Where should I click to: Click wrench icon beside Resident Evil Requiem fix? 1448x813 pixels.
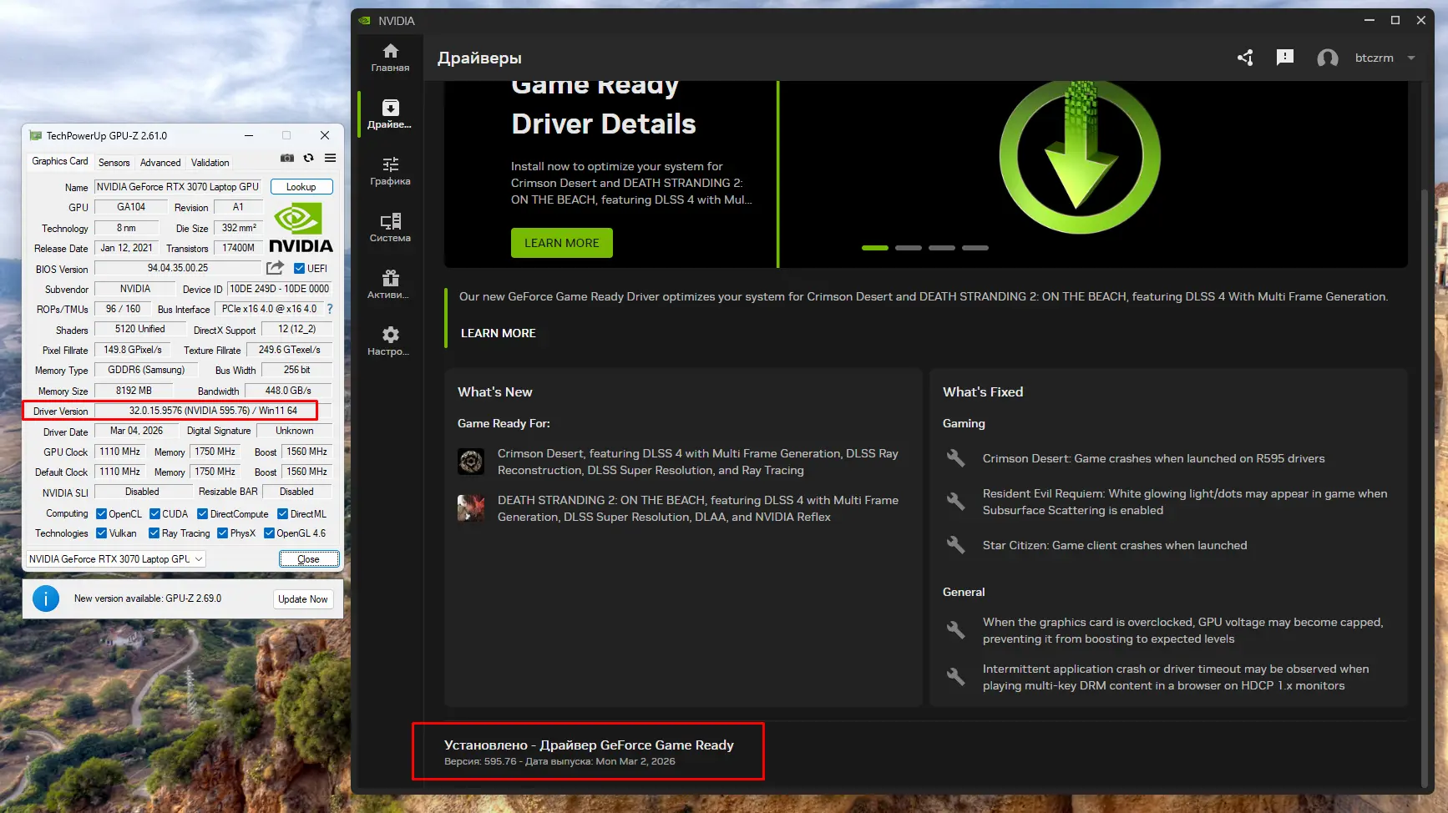coord(955,501)
